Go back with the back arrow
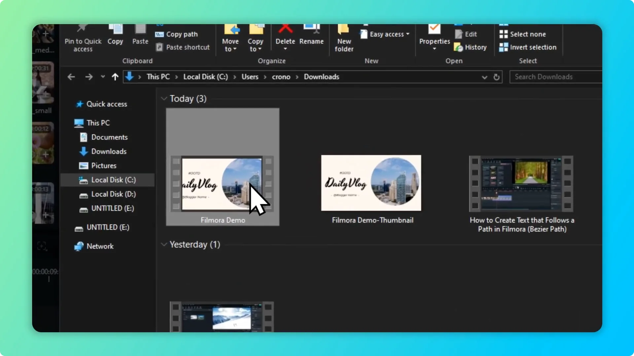This screenshot has width=634, height=356. [71, 77]
